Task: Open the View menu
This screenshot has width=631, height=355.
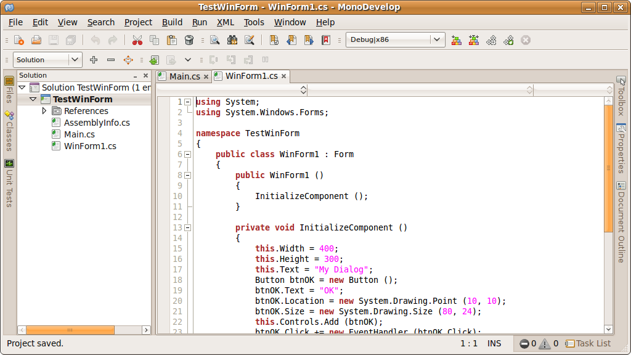Action: (67, 22)
